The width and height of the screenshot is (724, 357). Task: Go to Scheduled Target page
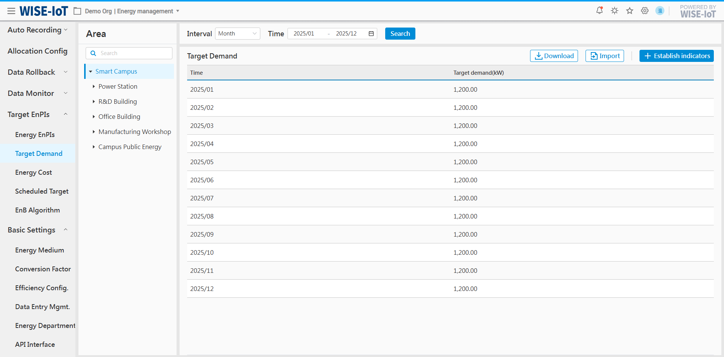[x=42, y=191]
